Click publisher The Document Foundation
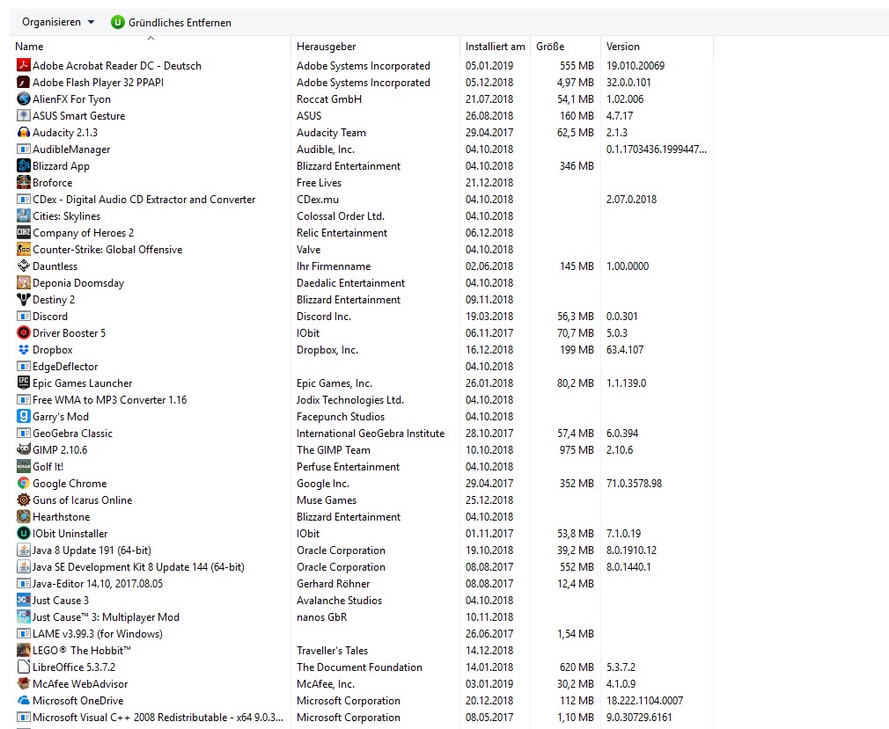 click(359, 667)
